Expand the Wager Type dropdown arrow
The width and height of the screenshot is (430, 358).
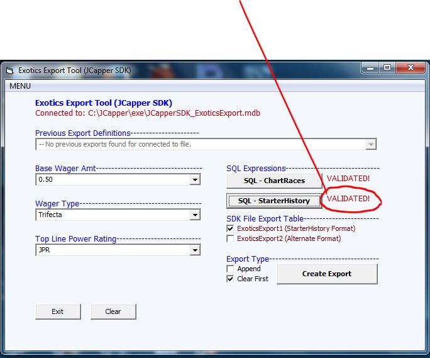195,215
